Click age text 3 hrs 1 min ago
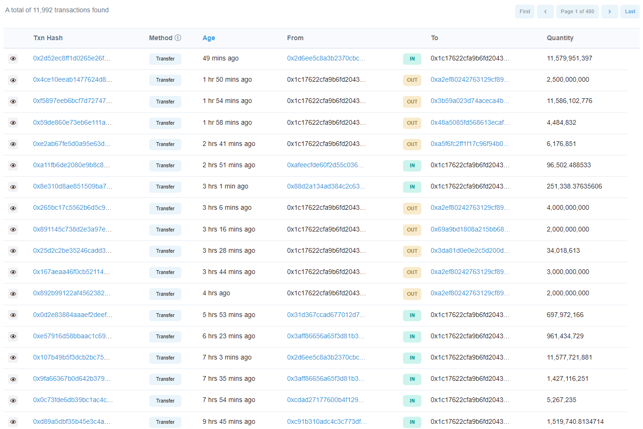Image resolution: width=643 pixels, height=429 pixels. click(225, 186)
